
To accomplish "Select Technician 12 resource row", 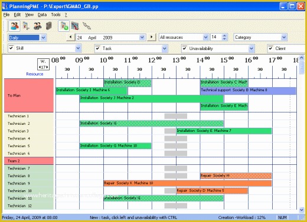I will point(29,206).
